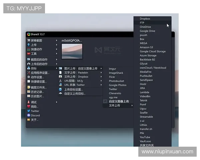Image resolution: width=200 pixels, height=160 pixels.
Task: Select MEGA file uploader
Action: 153,43
